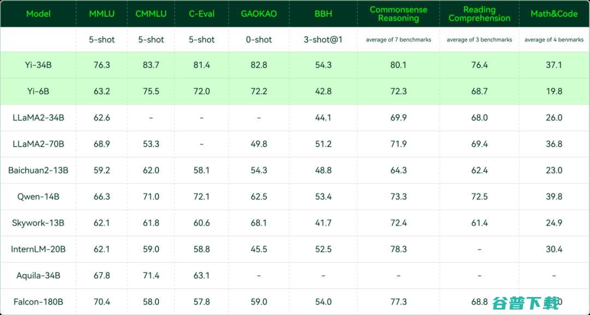The height and width of the screenshot is (315, 590).
Task: Click the Reading Comprehension header
Action: 480,14
